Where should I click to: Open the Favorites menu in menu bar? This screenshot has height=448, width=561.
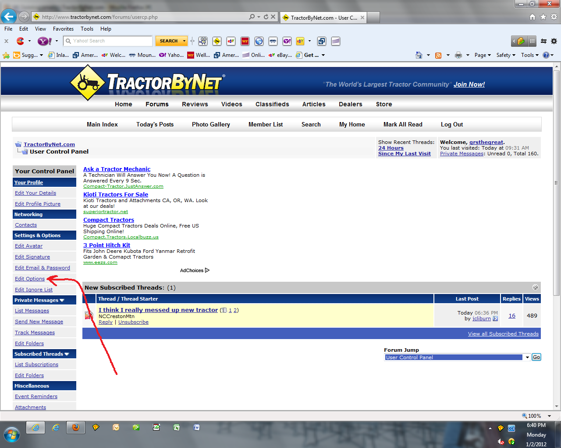63,29
